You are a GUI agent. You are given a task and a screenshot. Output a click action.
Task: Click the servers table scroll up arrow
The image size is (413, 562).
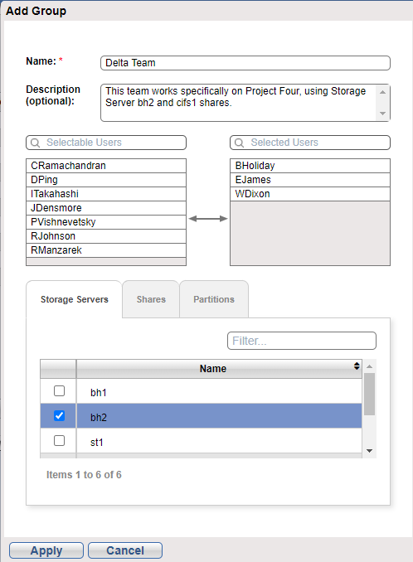[369, 366]
